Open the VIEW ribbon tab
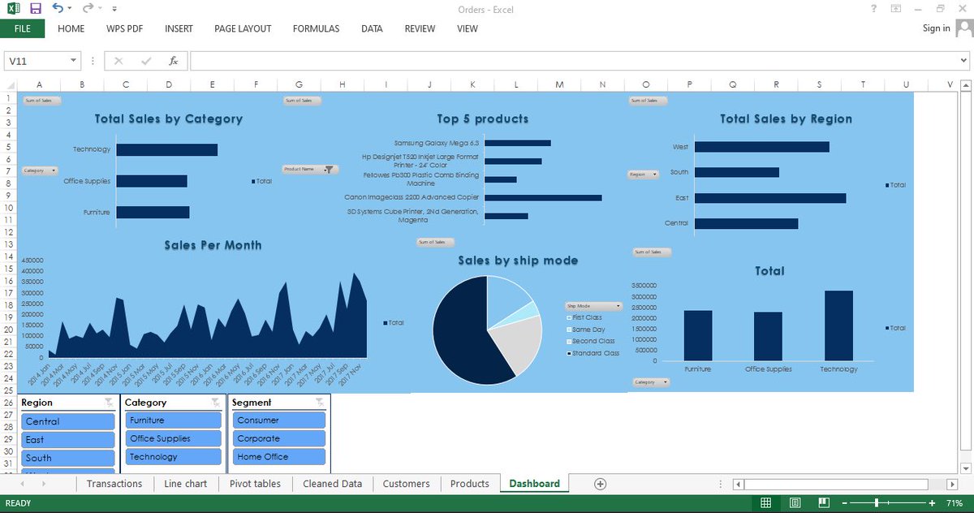 click(468, 28)
